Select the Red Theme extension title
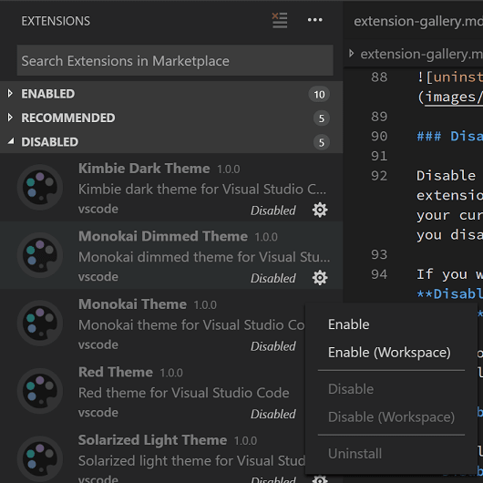483x483 pixels. click(116, 372)
